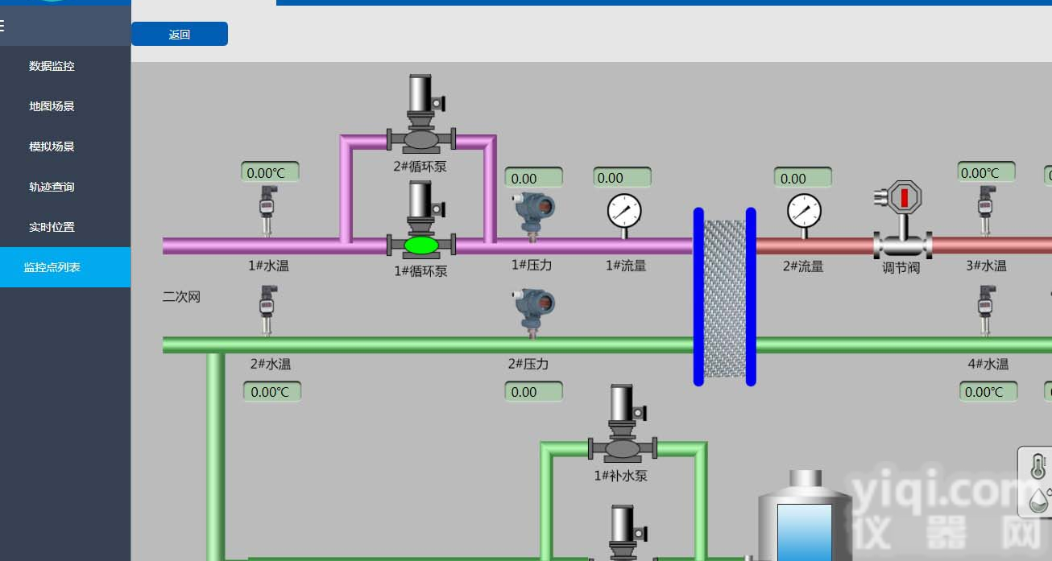Select 轨迹查询 in the sidebar
This screenshot has width=1052, height=561.
(52, 187)
